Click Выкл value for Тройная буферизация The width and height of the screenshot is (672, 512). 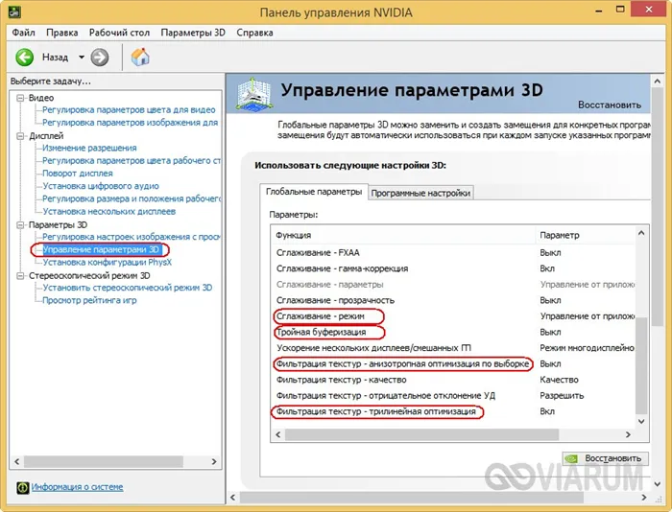(x=550, y=332)
